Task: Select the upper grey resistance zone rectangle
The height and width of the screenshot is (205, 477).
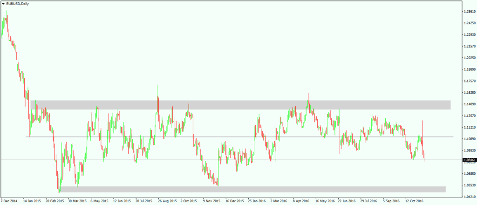Action: point(240,105)
